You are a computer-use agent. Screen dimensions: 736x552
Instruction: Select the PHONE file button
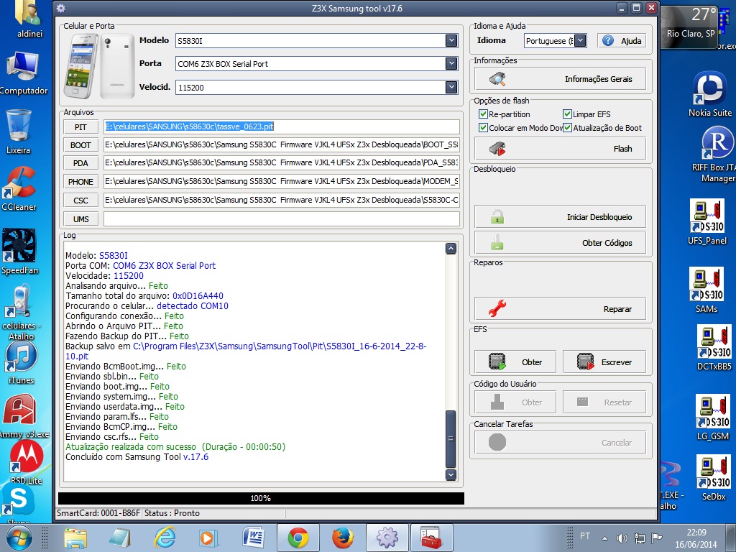click(x=80, y=182)
